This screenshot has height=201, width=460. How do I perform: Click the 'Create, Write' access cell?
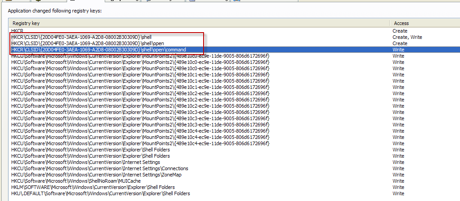tap(407, 37)
